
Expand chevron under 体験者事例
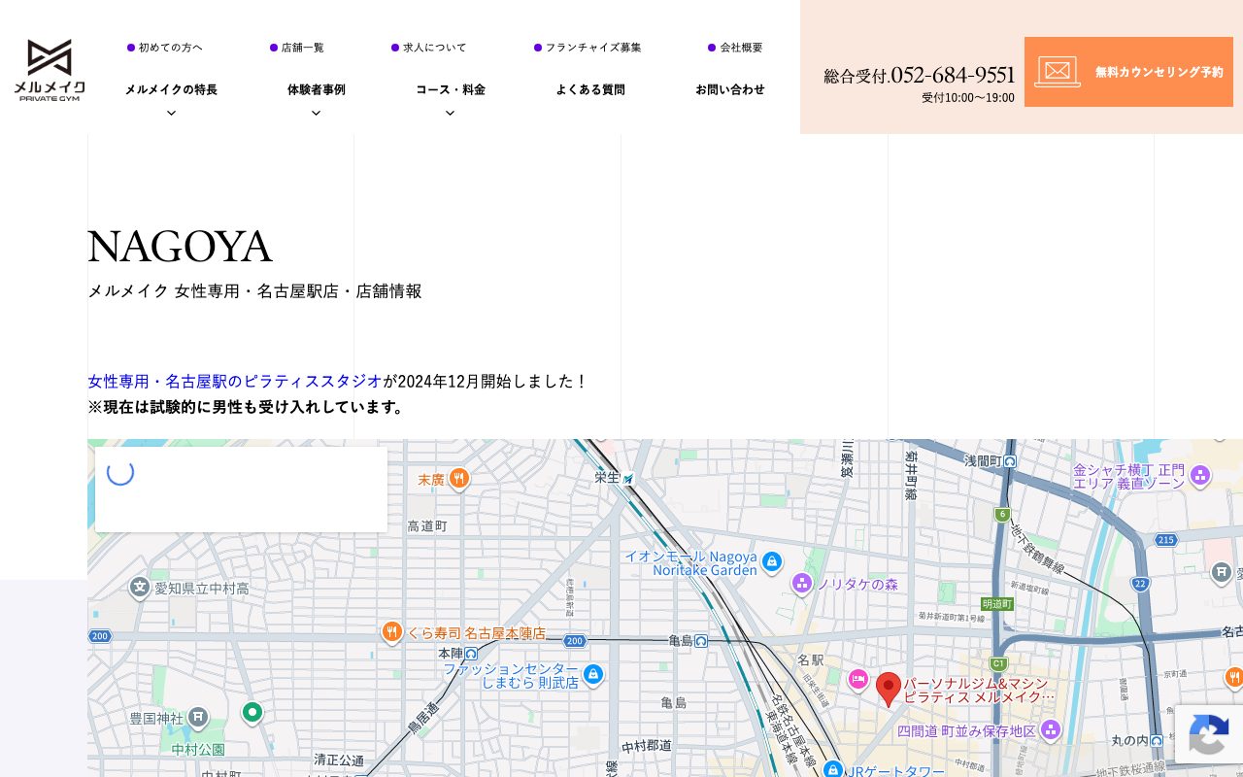(x=316, y=113)
